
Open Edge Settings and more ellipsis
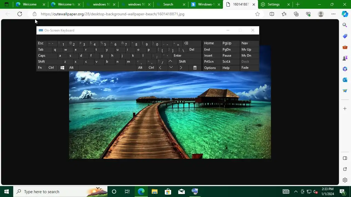(333, 14)
